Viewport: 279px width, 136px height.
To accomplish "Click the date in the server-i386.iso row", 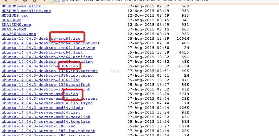I will (148, 126).
